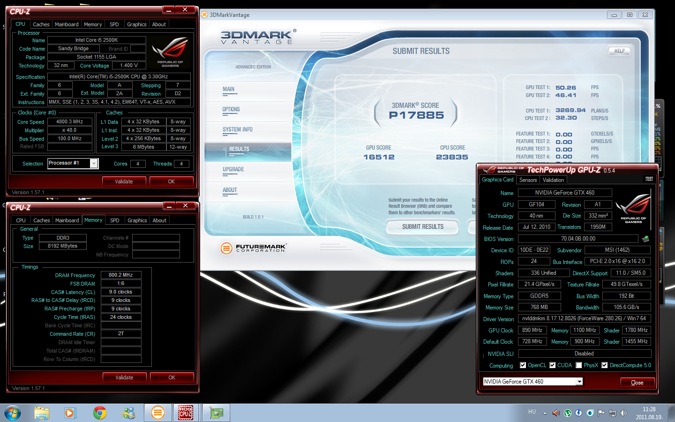Click the Close button in GPU-Z
This screenshot has height=422, width=675.
coord(637,383)
